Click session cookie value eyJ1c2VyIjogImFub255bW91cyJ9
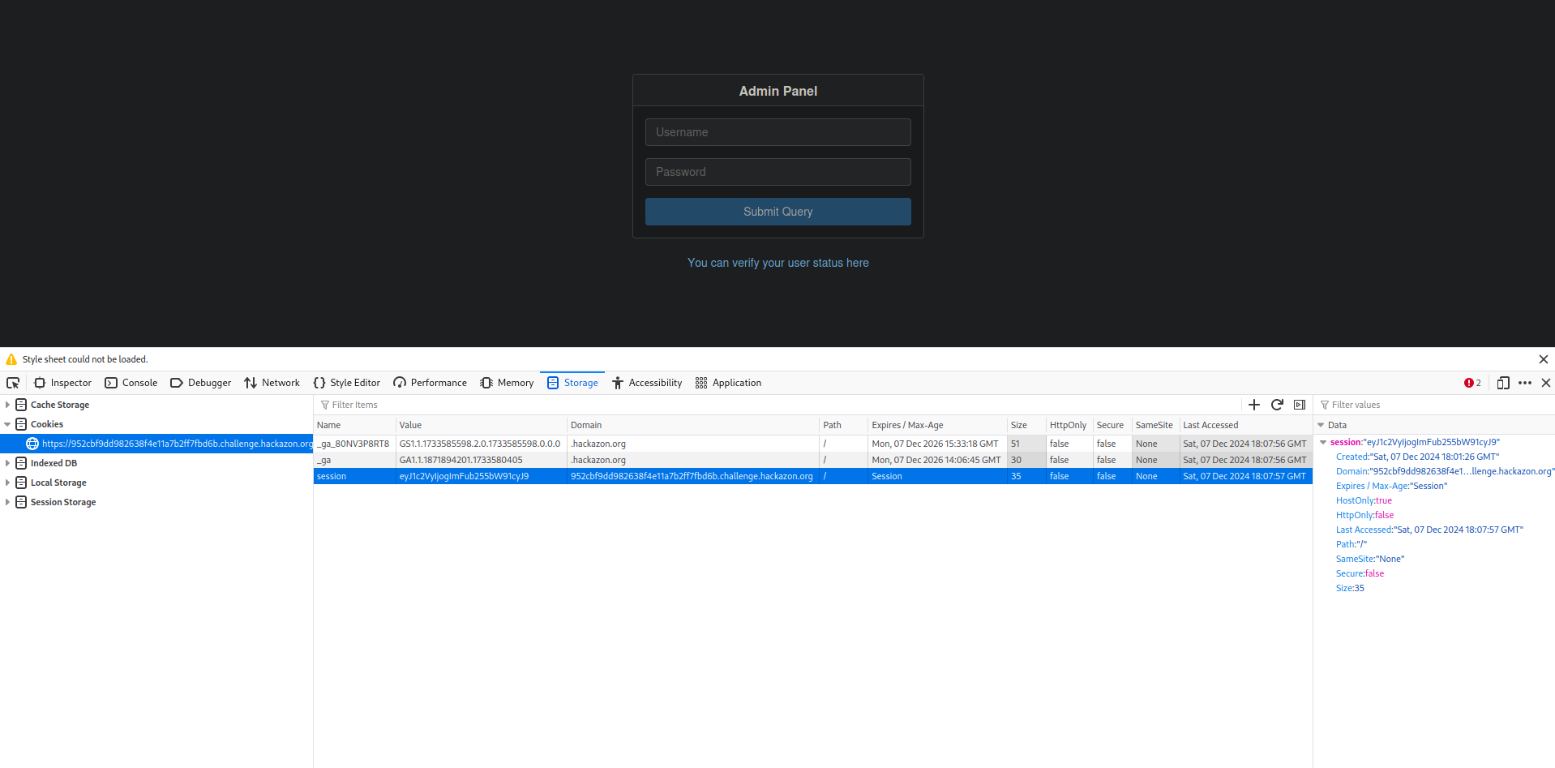This screenshot has height=768, width=1555. pos(482,476)
